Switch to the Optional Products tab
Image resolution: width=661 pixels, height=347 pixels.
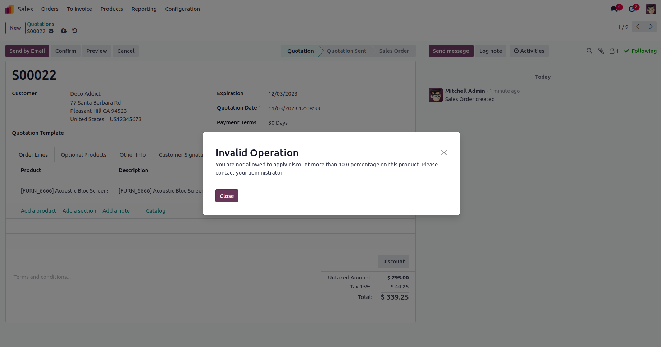click(84, 155)
